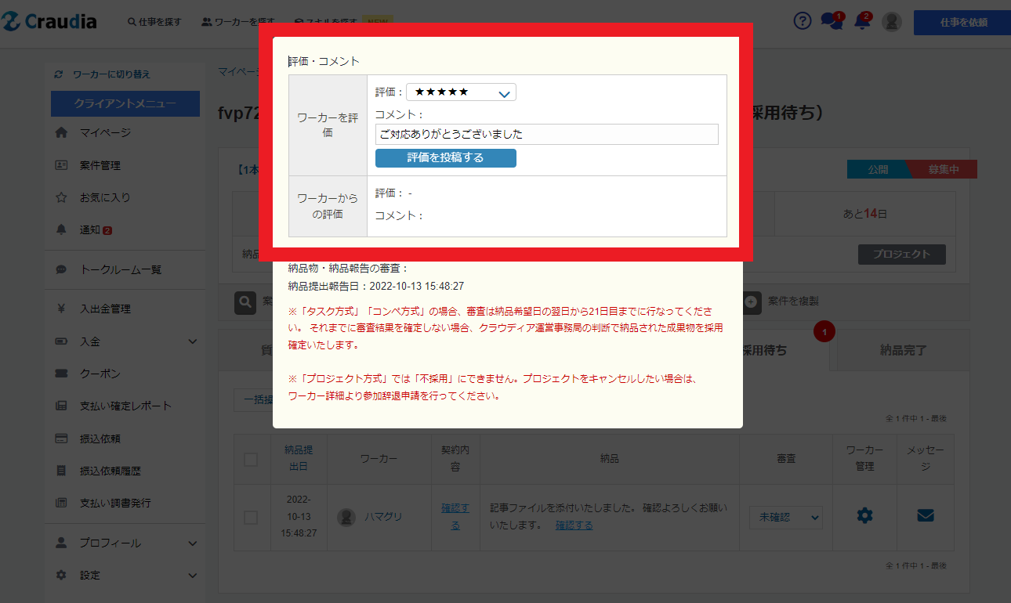Click the 評価を投稿する button

[x=445, y=158]
